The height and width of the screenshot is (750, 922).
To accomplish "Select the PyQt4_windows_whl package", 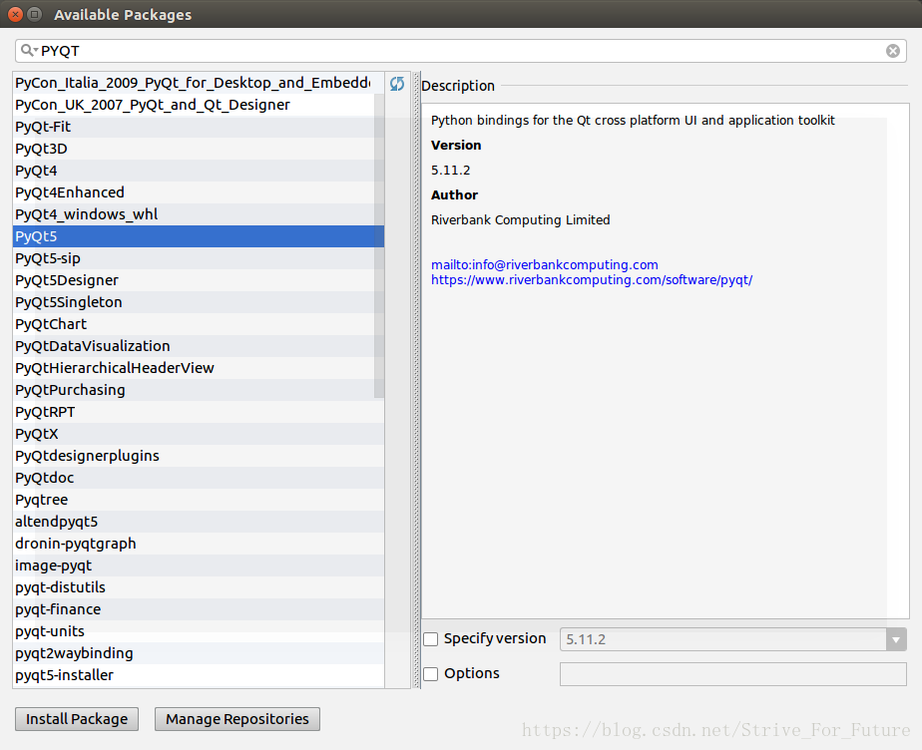I will click(x=199, y=214).
